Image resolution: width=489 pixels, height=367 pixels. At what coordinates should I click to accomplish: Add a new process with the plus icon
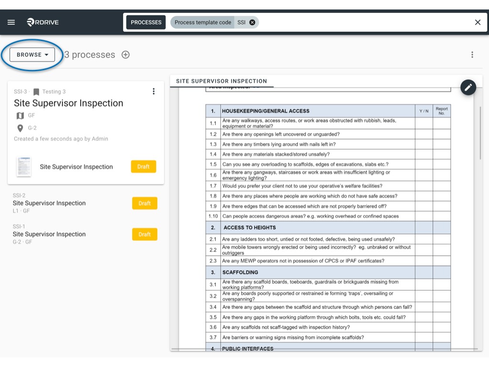tap(126, 54)
